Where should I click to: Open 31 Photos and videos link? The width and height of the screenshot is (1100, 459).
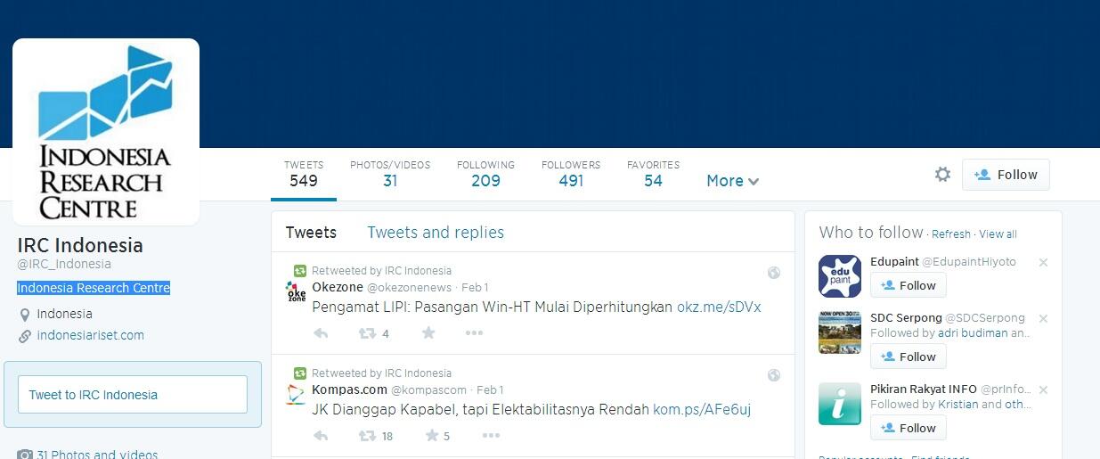pyautogui.click(x=97, y=454)
